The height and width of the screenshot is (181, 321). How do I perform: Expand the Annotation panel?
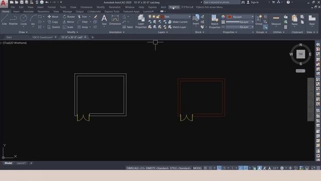point(117,32)
